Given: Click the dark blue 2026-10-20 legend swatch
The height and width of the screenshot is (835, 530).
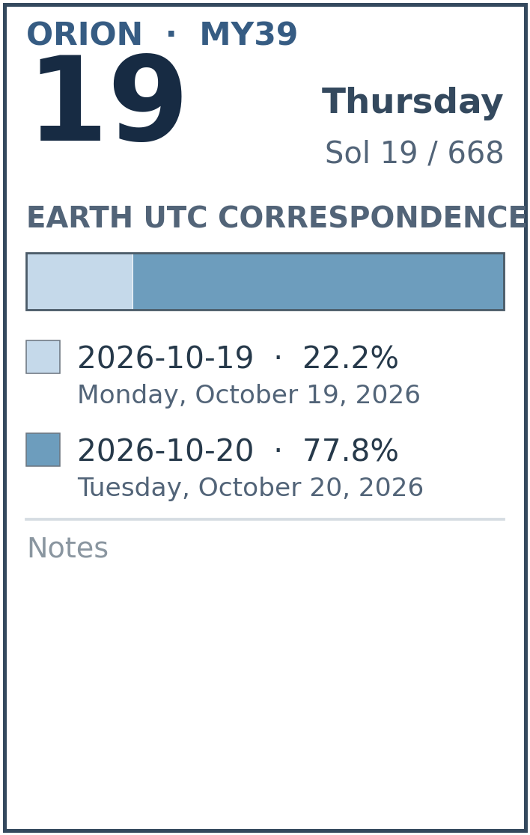Looking at the screenshot, I should tap(43, 450).
